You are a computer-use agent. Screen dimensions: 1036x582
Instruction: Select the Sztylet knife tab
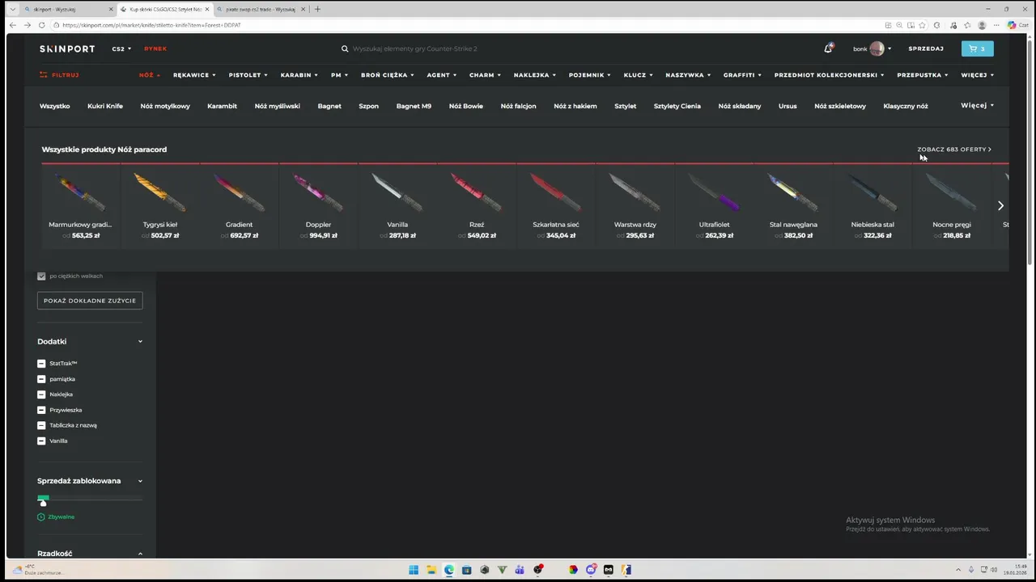pyautogui.click(x=625, y=106)
